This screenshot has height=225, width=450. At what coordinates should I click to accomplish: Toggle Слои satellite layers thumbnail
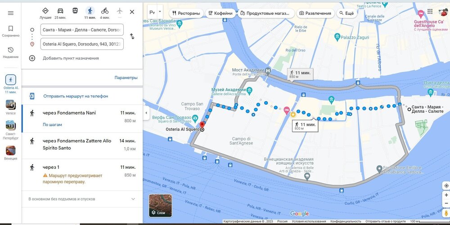click(x=161, y=206)
